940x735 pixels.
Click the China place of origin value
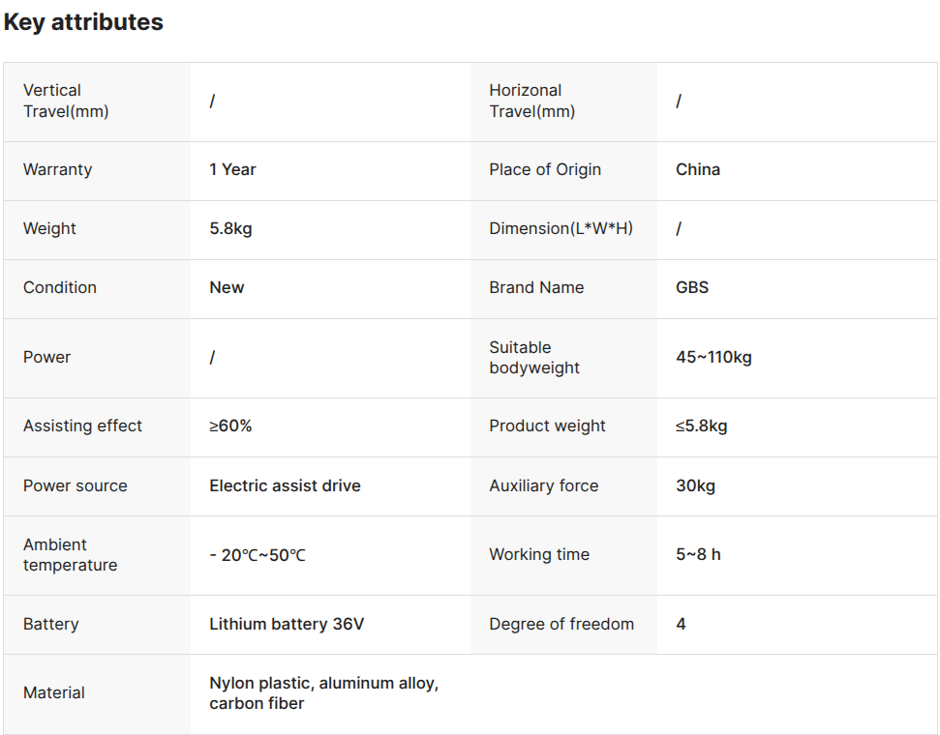point(698,169)
